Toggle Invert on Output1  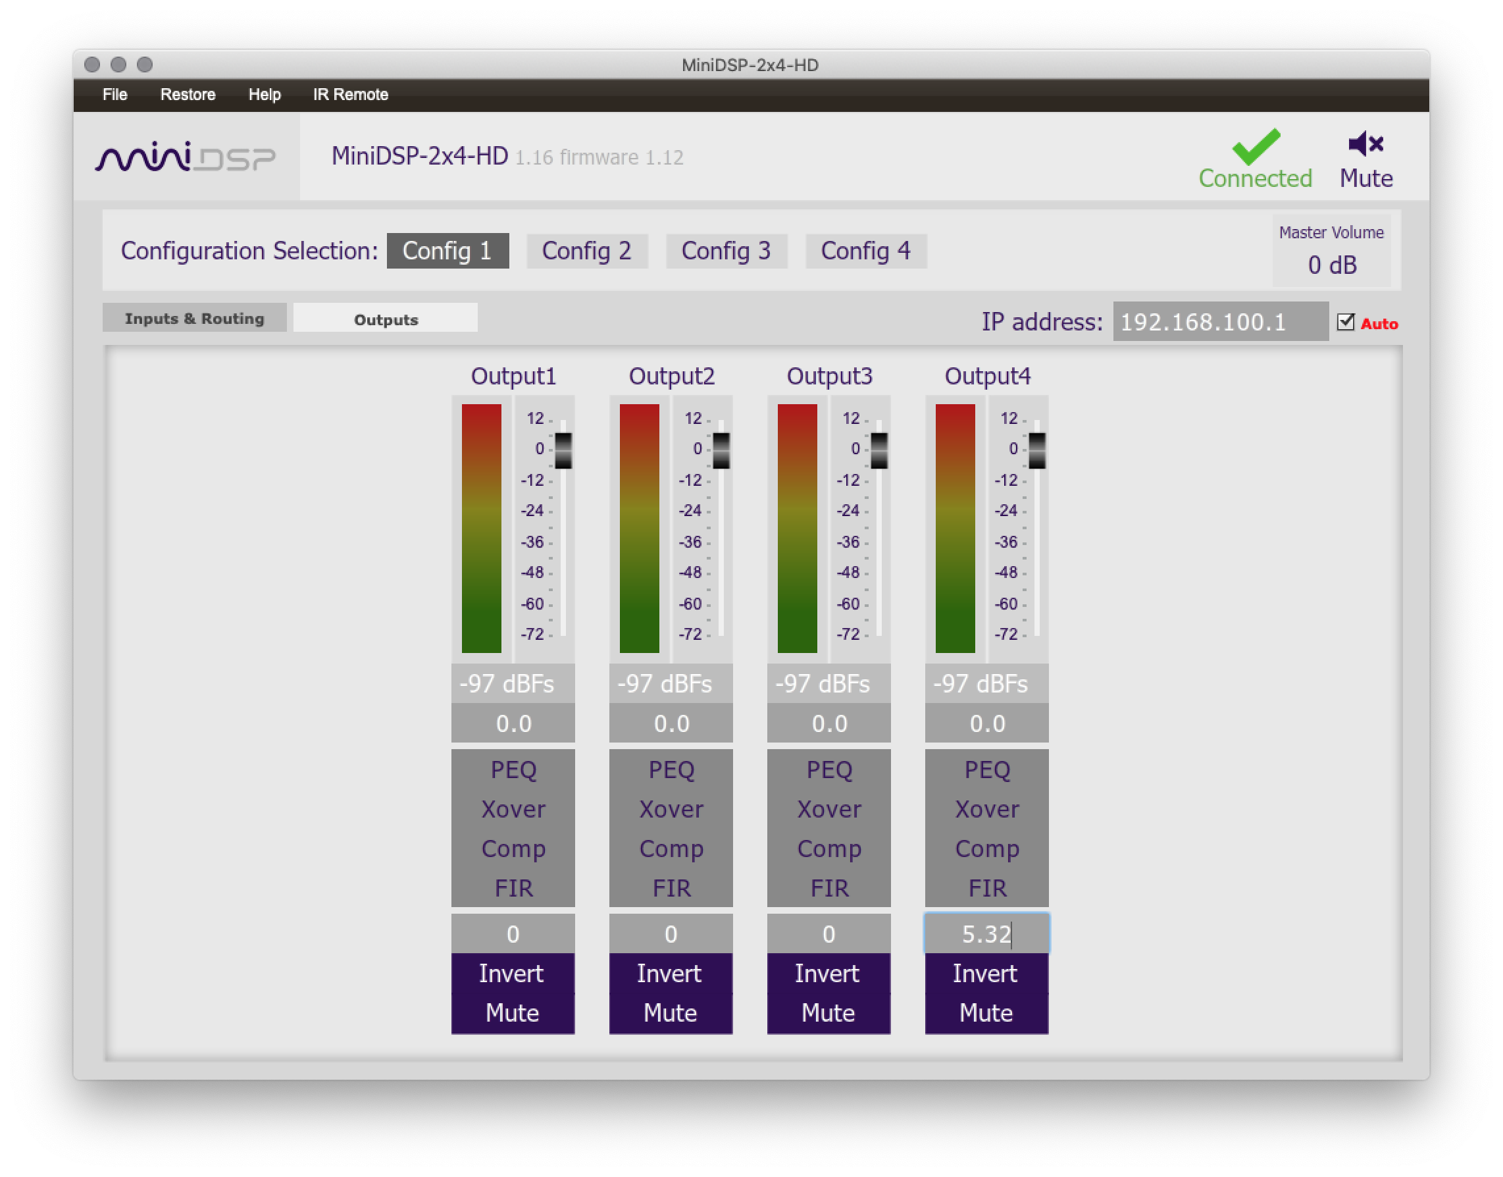513,974
